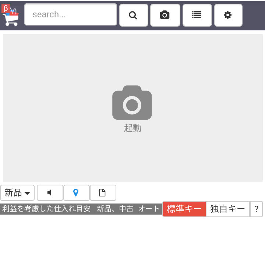
Task: Click the 起動 label under camera
Action: coord(132,128)
